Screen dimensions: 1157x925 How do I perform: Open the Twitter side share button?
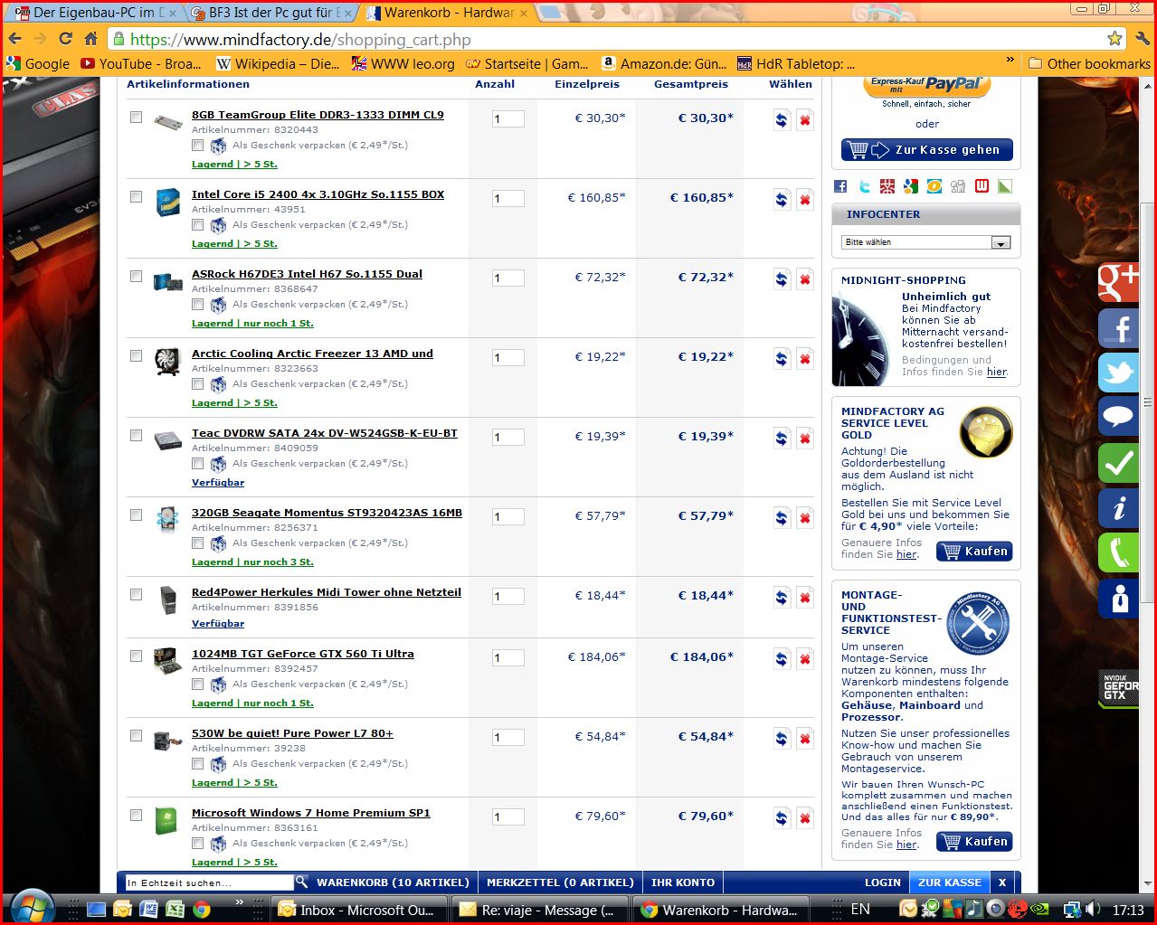point(1118,373)
